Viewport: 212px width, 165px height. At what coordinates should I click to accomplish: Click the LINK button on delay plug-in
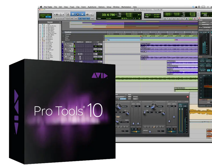click(147, 106)
